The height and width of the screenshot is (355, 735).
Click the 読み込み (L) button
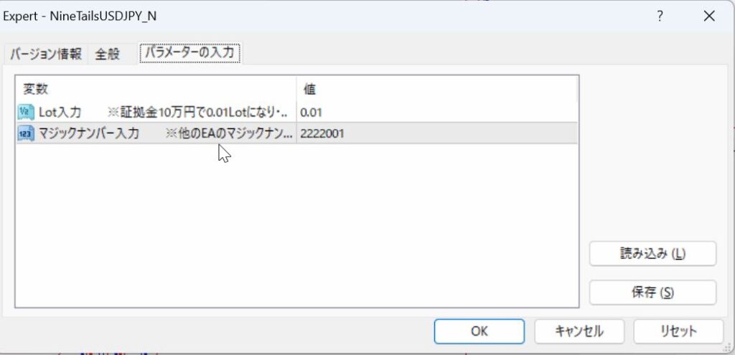coord(652,254)
